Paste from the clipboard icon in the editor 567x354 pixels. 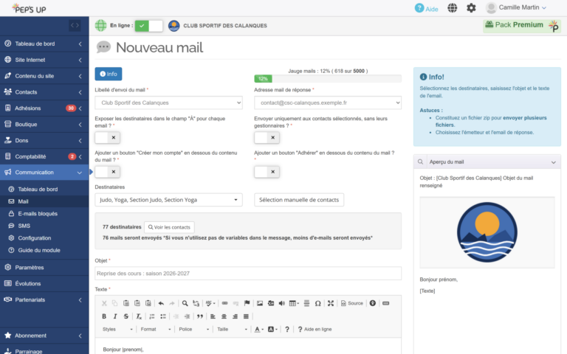pos(126,303)
